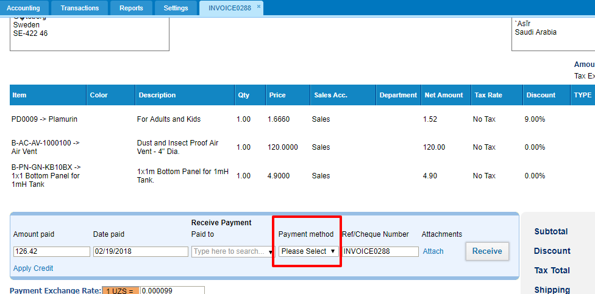Go to the Settings tab
The height and width of the screenshot is (294, 595).
(176, 8)
